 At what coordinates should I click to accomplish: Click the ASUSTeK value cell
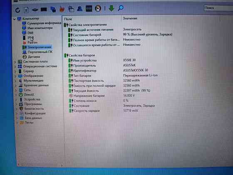[129, 65]
